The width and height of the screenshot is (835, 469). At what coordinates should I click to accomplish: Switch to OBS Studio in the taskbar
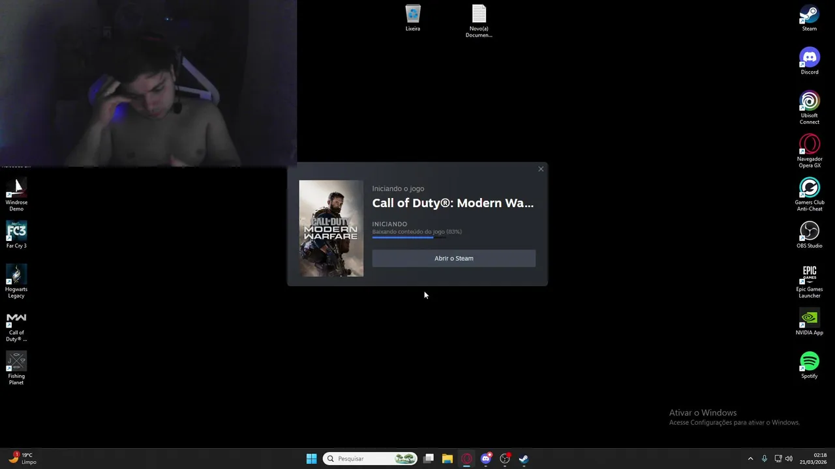505,459
